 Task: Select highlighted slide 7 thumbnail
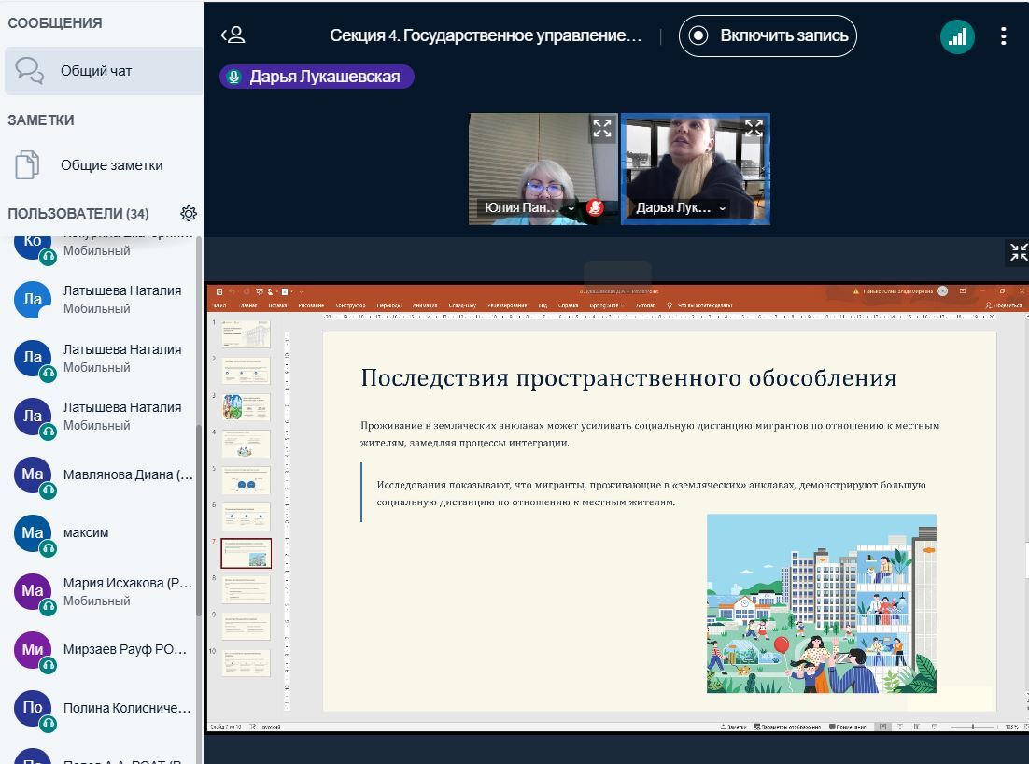point(247,553)
